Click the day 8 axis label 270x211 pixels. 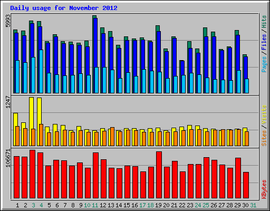73,205
